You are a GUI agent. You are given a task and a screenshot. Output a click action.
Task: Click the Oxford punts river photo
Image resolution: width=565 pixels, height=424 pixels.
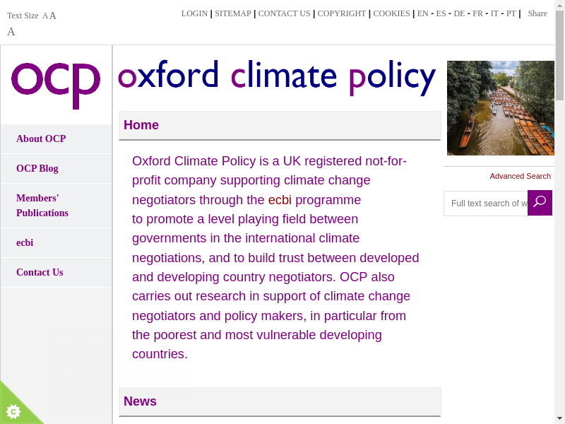[x=500, y=108]
